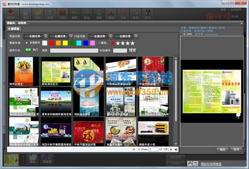Image resolution: width=249 pixels, height=169 pixels.
Task: Select the 全部颜色 radio button
Action: click(27, 43)
